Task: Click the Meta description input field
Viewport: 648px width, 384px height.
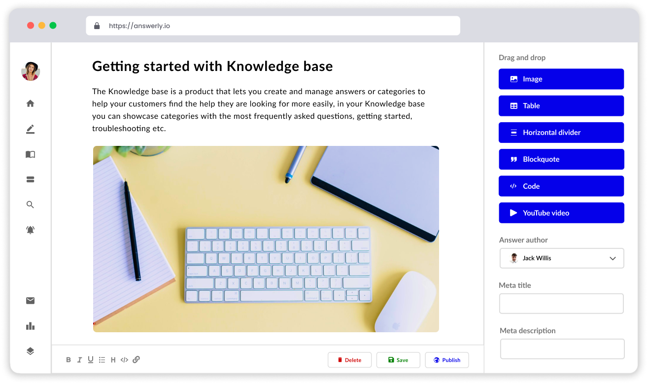Action: (562, 349)
